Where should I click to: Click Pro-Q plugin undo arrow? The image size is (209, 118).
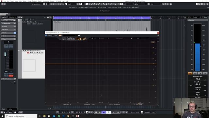coord(92,39)
